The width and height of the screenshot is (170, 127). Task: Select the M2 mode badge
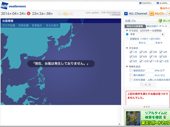(65, 14)
